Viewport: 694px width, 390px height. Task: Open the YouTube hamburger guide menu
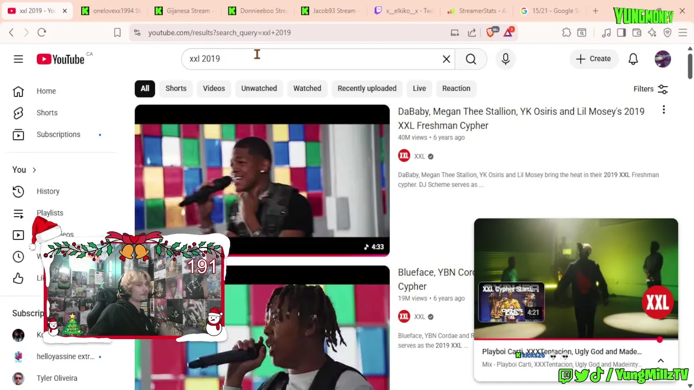click(18, 59)
